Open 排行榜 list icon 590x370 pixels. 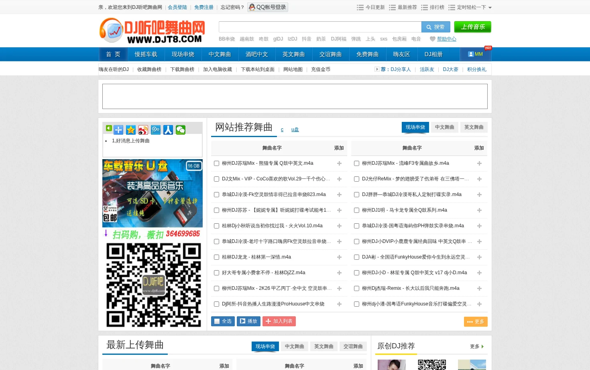click(x=425, y=8)
